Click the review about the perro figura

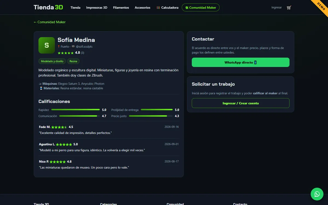tap(92, 150)
